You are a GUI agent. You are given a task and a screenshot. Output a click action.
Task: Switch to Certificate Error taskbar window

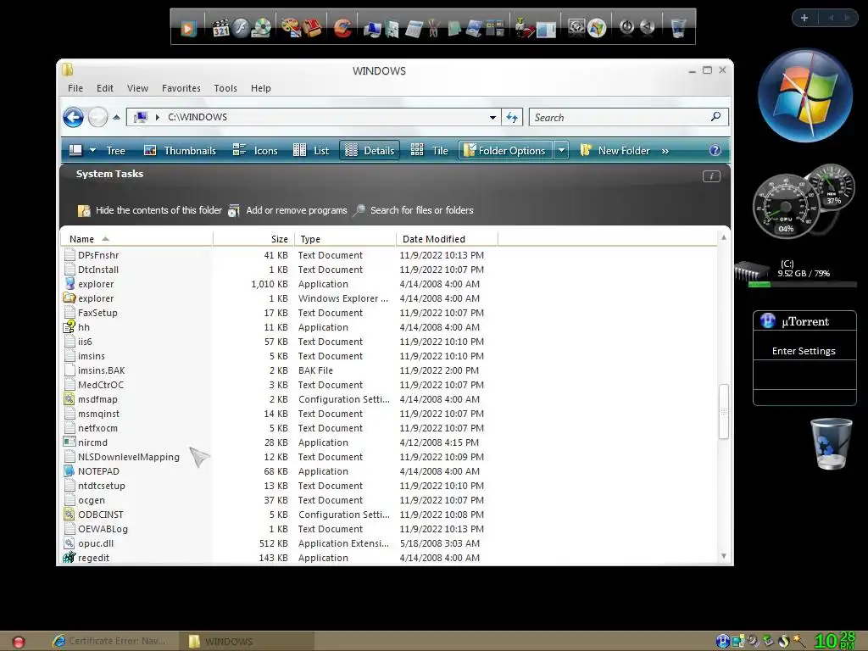[113, 641]
